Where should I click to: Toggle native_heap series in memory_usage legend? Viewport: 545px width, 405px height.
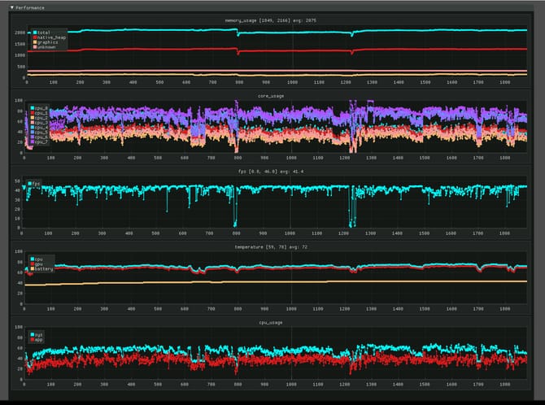tap(49, 37)
